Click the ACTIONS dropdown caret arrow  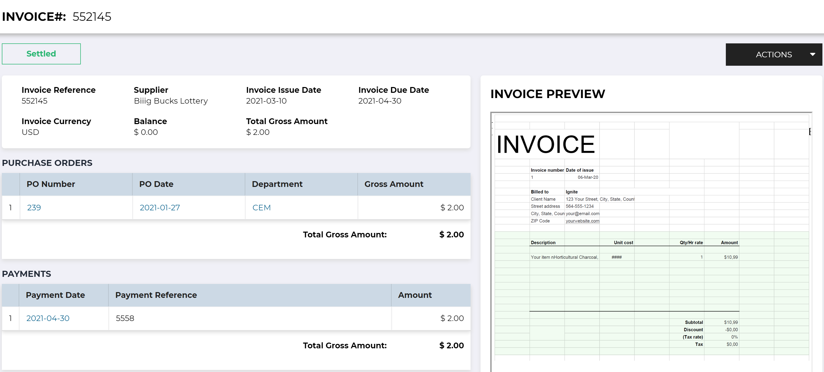(x=812, y=55)
